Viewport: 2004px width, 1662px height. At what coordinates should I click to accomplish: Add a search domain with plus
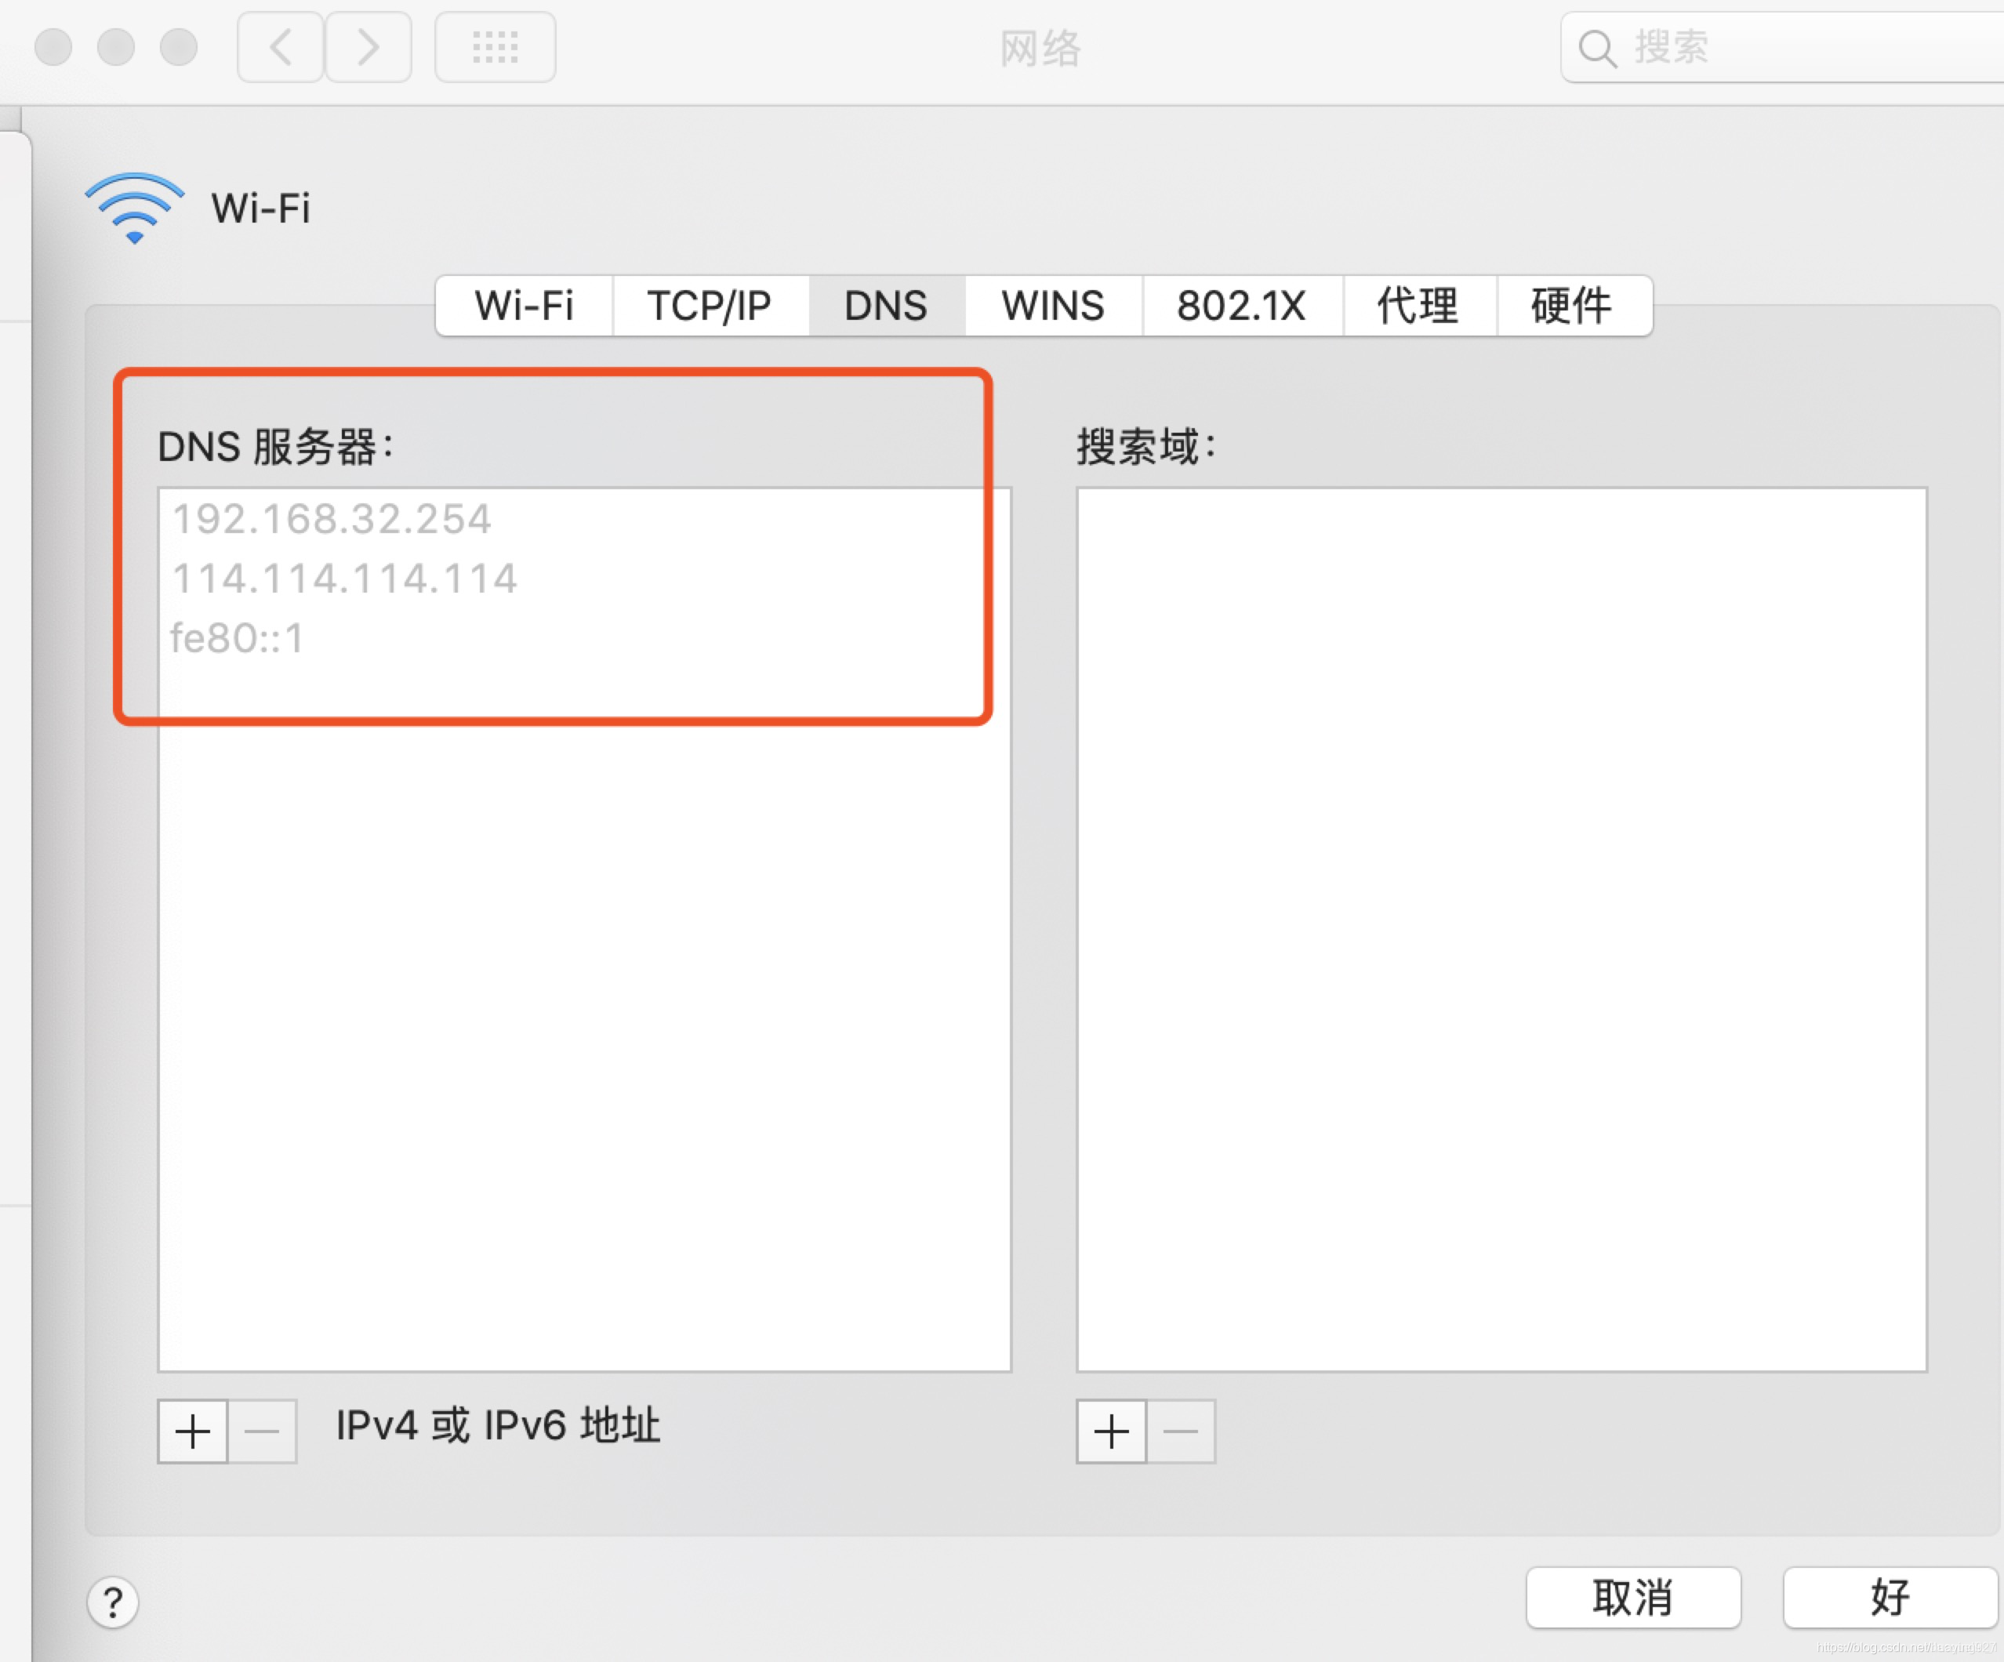[1111, 1431]
